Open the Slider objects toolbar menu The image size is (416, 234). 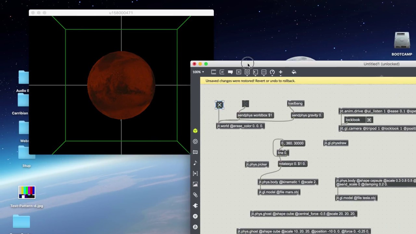point(264,72)
